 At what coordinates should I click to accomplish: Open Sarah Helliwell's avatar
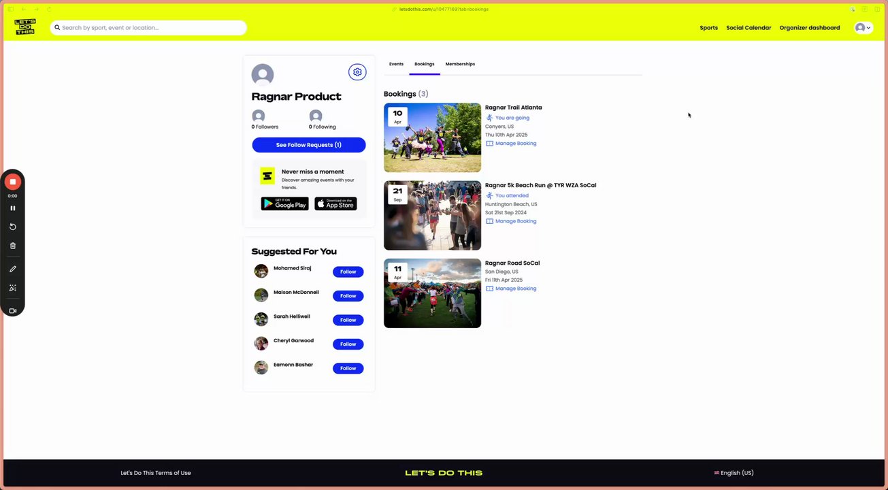(x=261, y=319)
